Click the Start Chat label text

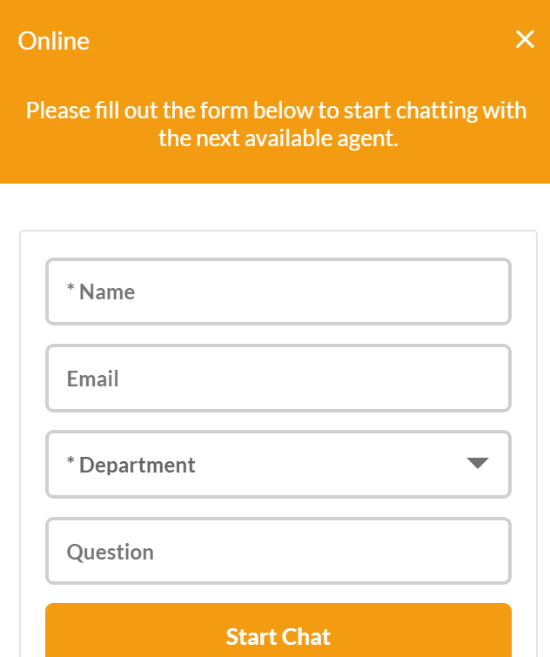[x=278, y=637]
